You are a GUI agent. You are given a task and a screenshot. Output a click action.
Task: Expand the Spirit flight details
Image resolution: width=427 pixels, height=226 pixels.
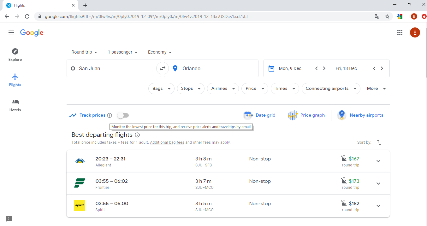(378, 206)
